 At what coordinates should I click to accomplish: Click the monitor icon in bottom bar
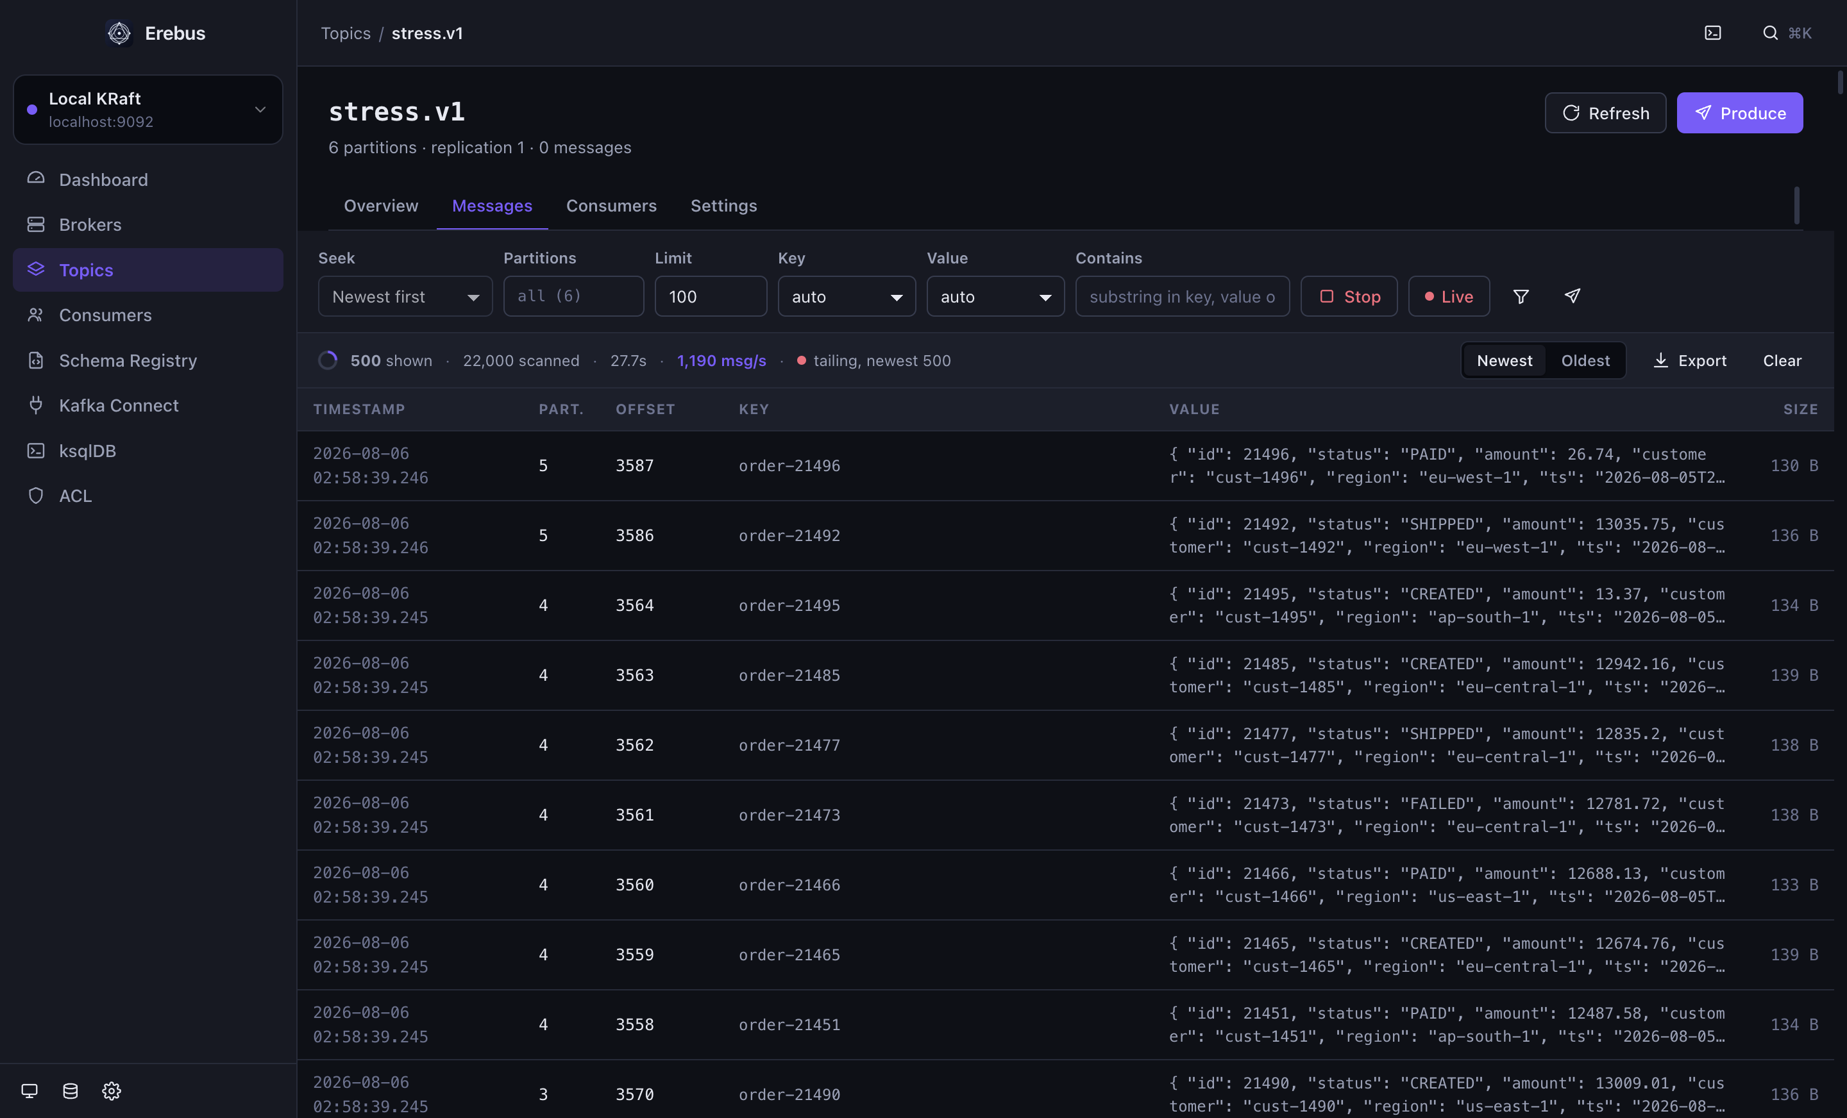[30, 1090]
